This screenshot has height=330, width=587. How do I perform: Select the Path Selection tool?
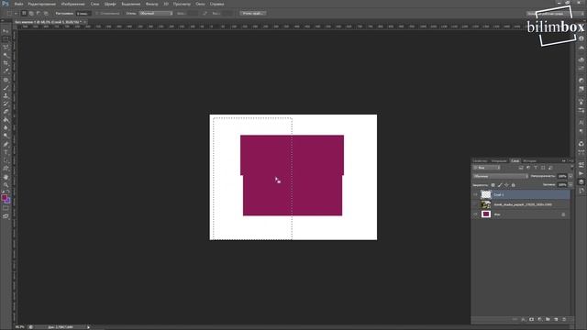[6, 160]
